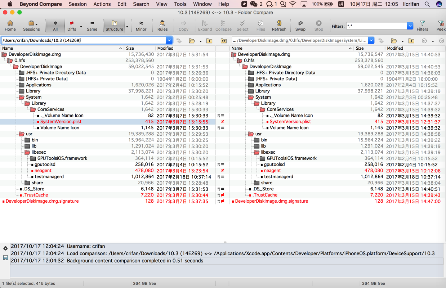Click right pane browse-for-folder icon

(x=394, y=41)
